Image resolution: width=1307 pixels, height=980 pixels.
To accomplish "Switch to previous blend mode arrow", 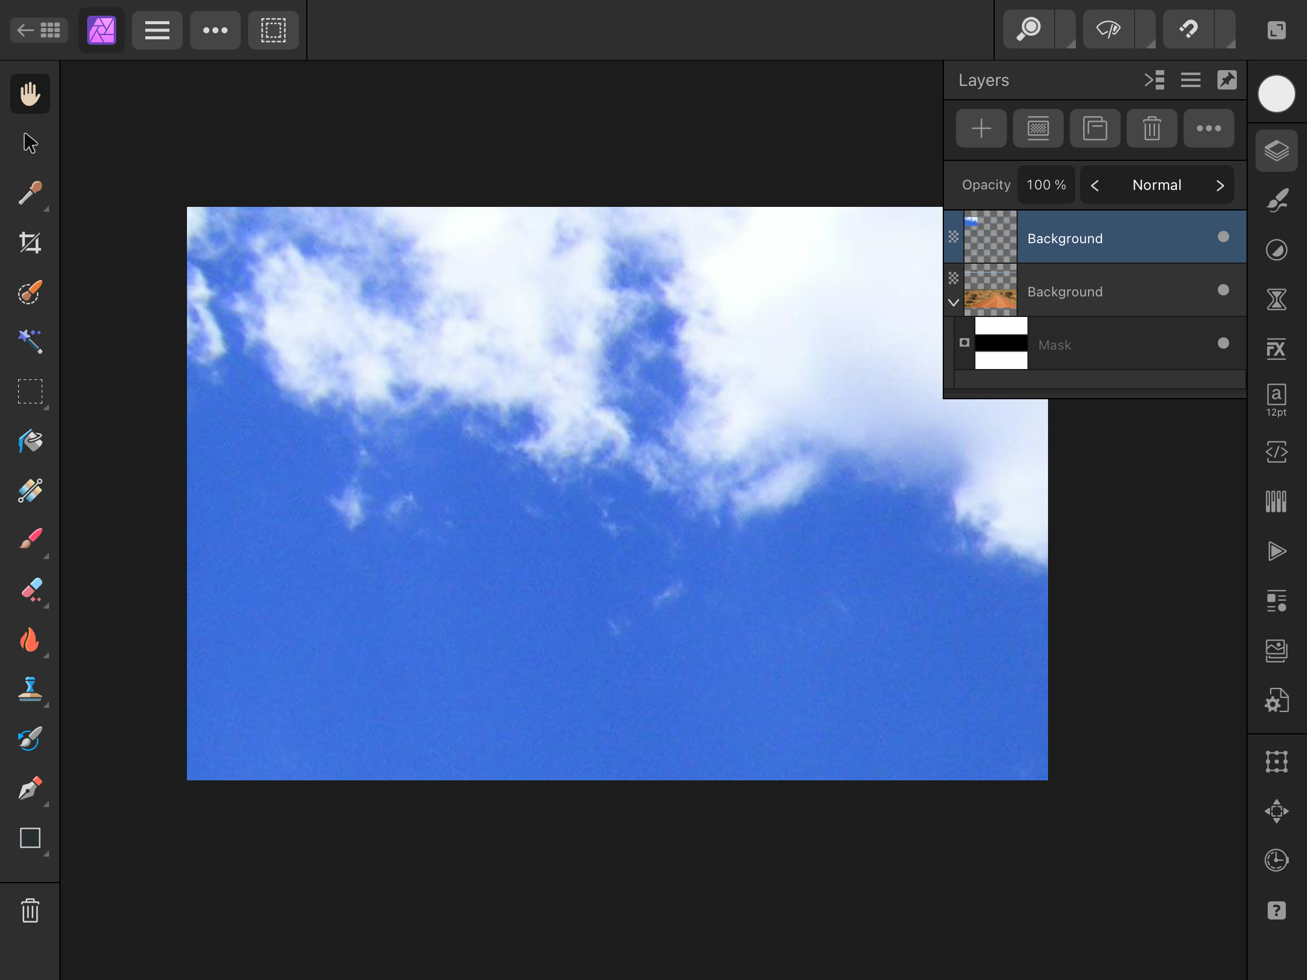I will pyautogui.click(x=1095, y=185).
